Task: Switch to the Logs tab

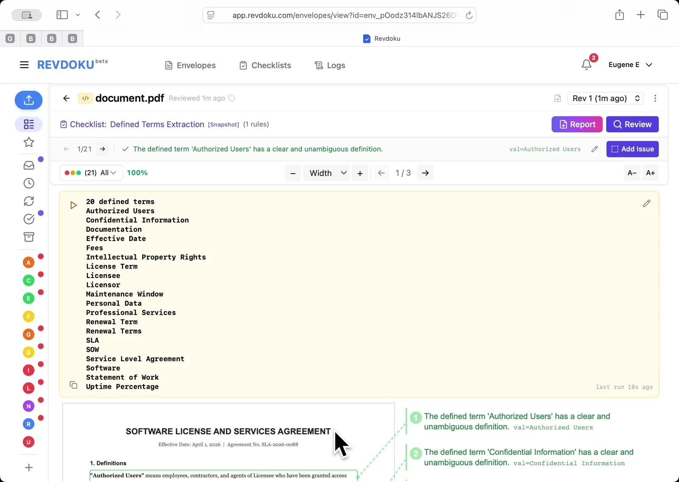Action: [330, 65]
